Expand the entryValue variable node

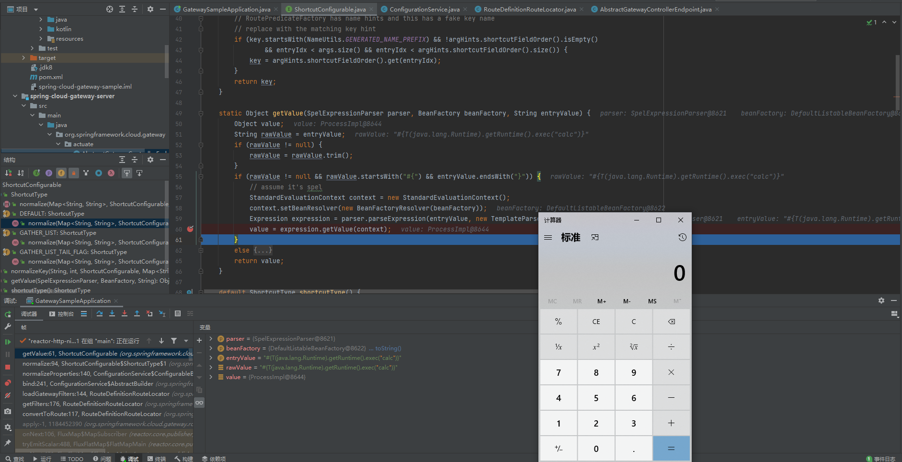pyautogui.click(x=211, y=358)
